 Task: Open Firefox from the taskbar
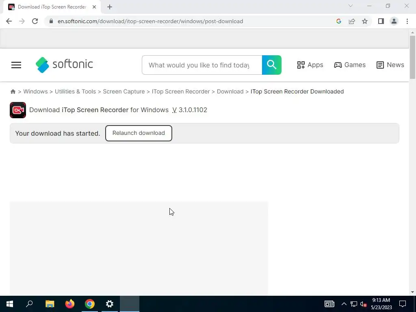[70, 304]
